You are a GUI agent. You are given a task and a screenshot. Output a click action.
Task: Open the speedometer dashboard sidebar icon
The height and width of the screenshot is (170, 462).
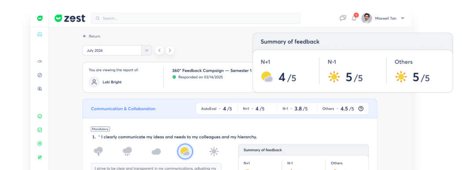click(x=40, y=61)
